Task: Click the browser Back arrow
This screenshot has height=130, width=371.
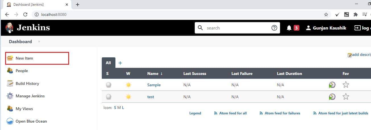Action: click(x=7, y=14)
